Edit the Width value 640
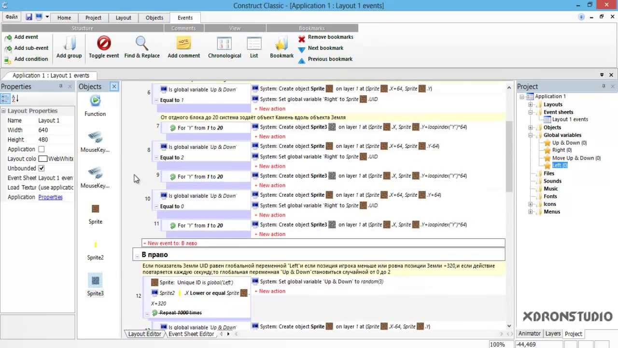The height and width of the screenshot is (348, 618). click(55, 130)
